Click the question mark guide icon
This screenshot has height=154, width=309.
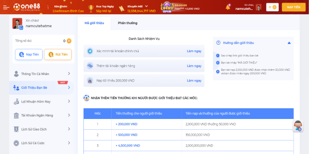218,43
